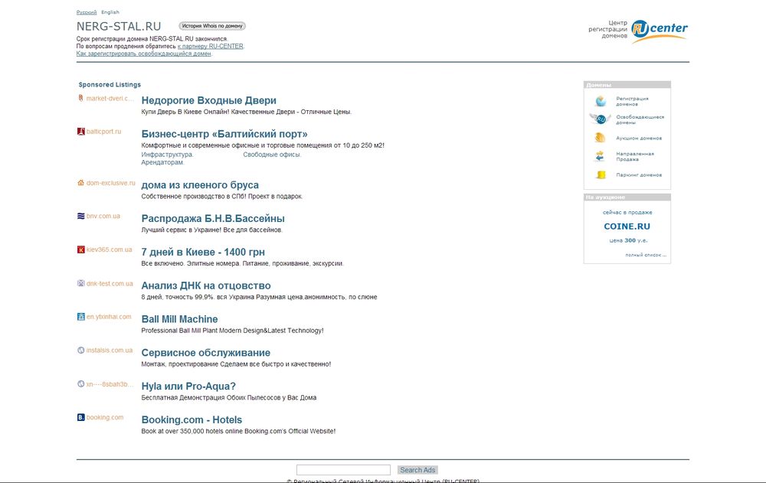This screenshot has width=766, height=483.
Task: Click the RU-CENTER logo
Action: pos(659,31)
